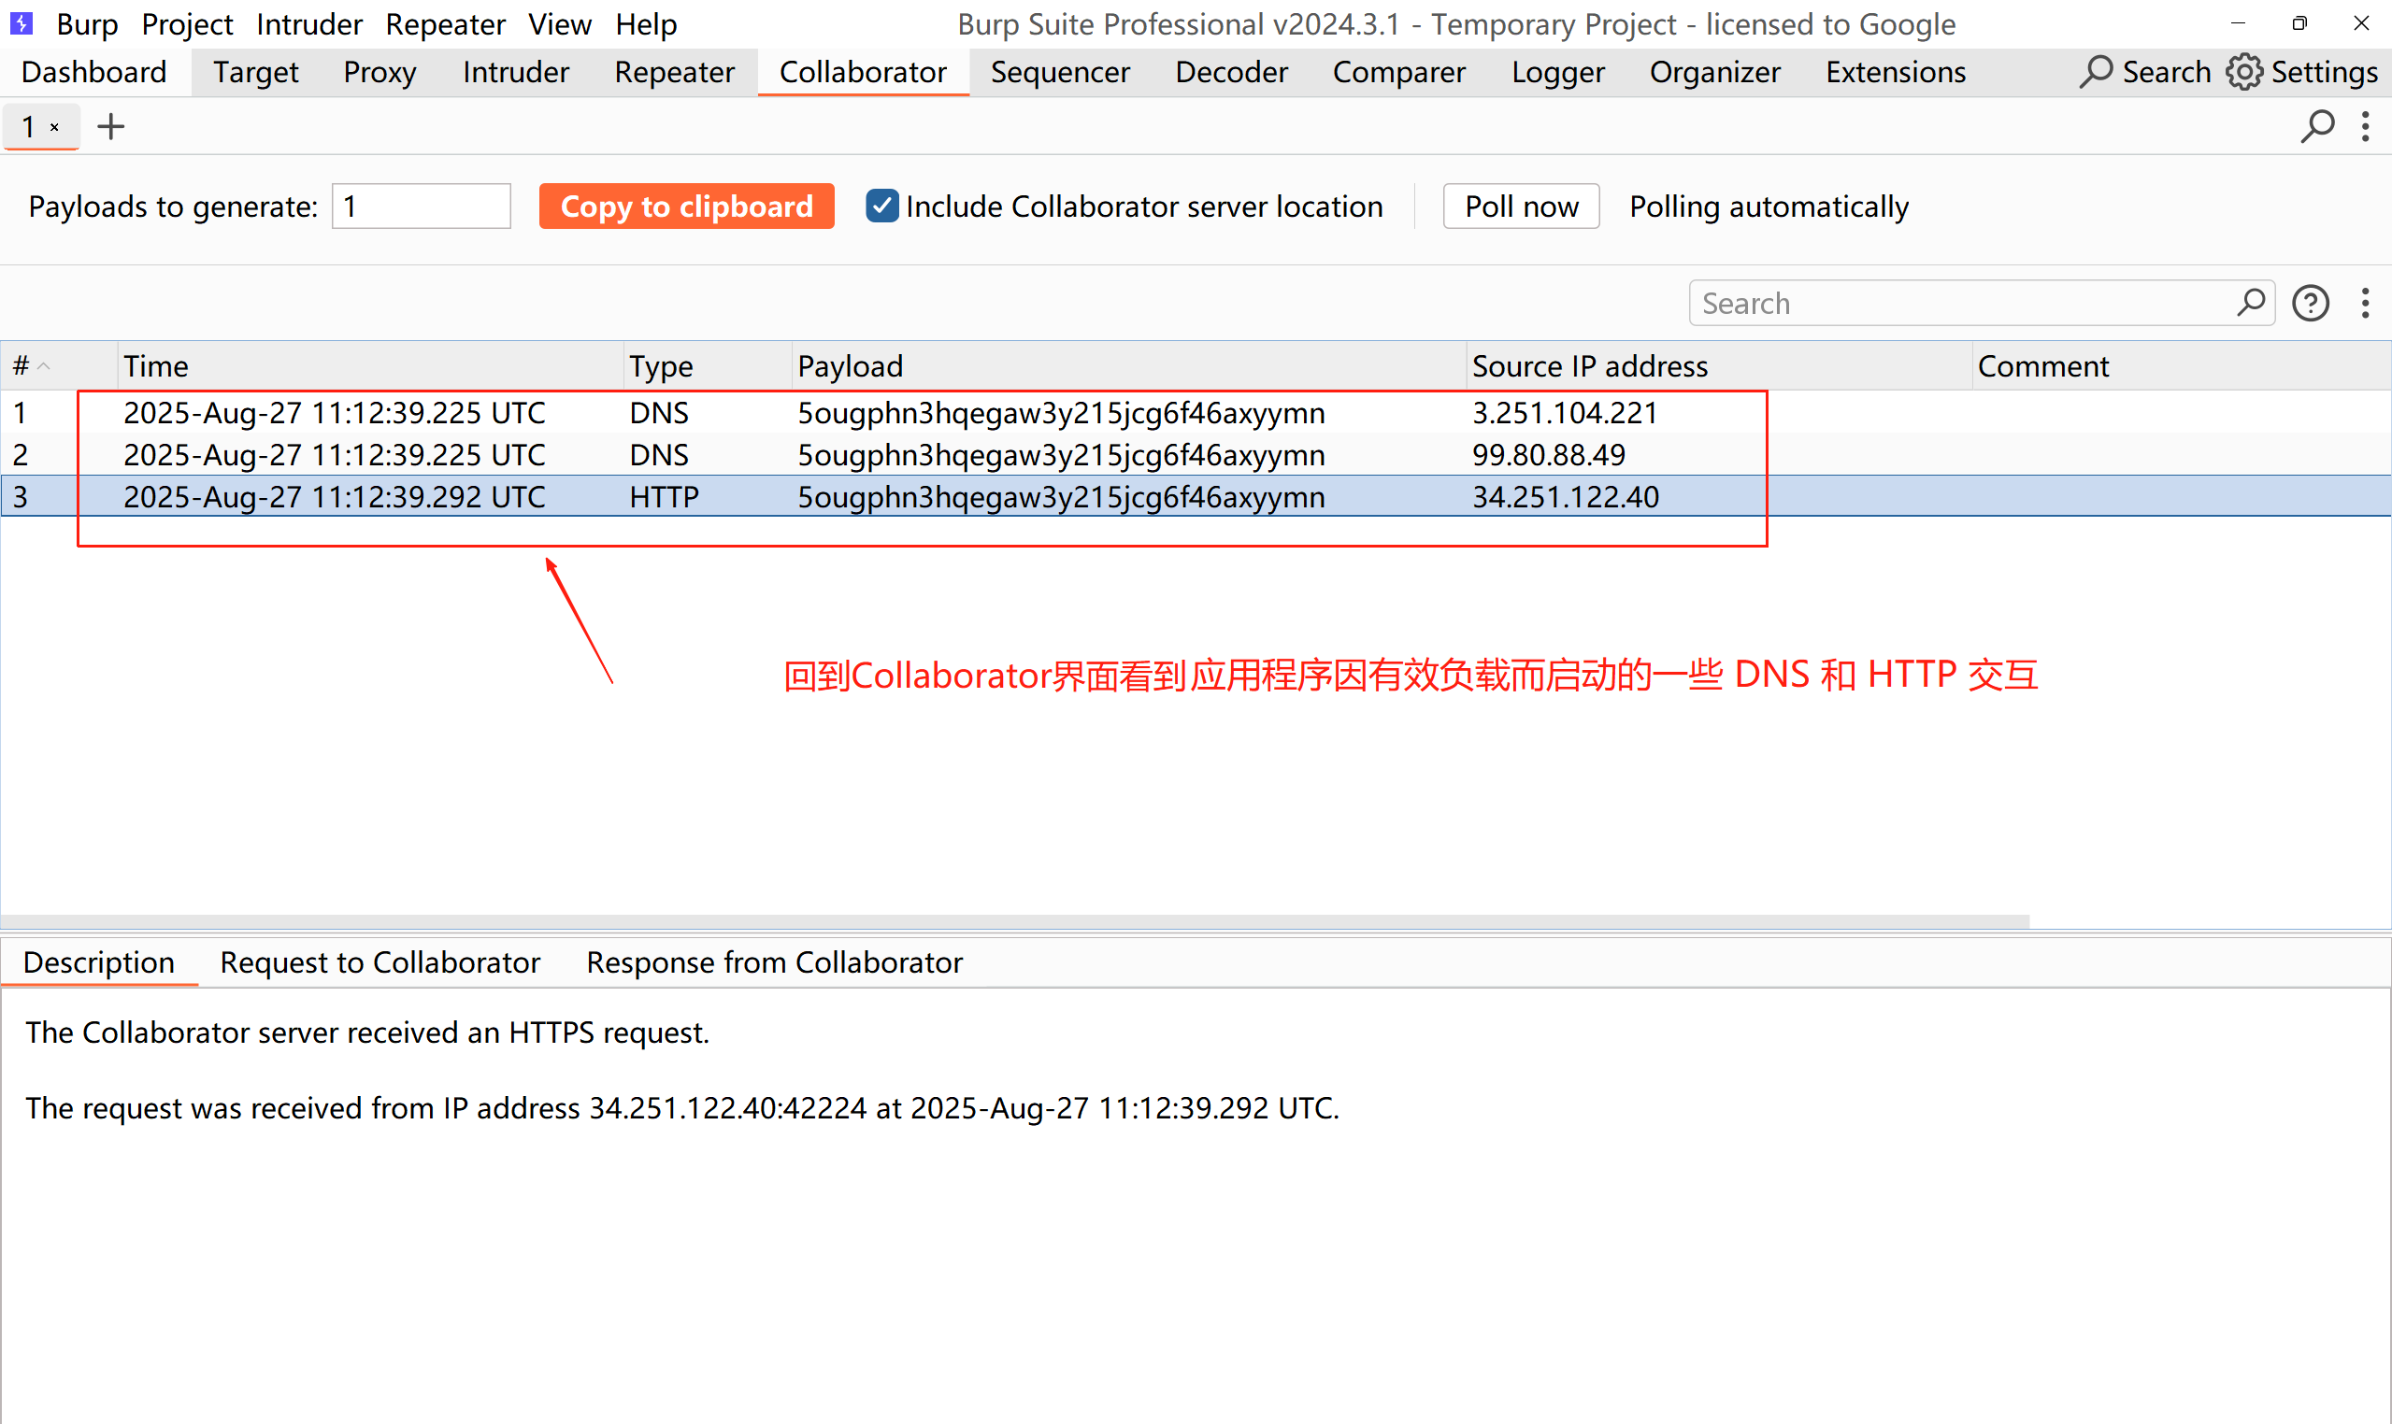2392x1424 pixels.
Task: Uncheck Include Collaborator server location
Action: pyautogui.click(x=881, y=206)
